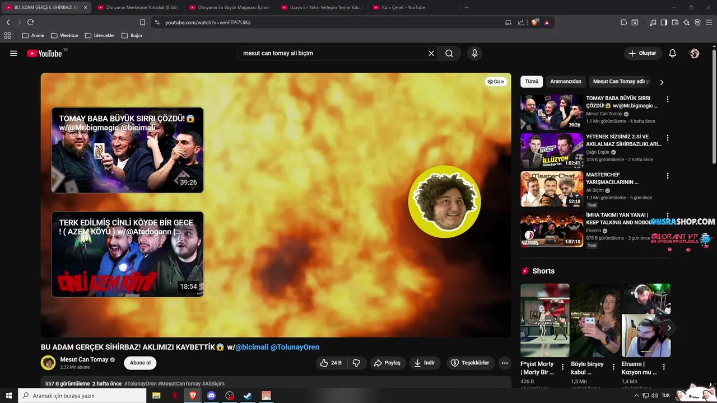Start voice search with microphone
Screen dimensions: 717x403
pos(474,53)
